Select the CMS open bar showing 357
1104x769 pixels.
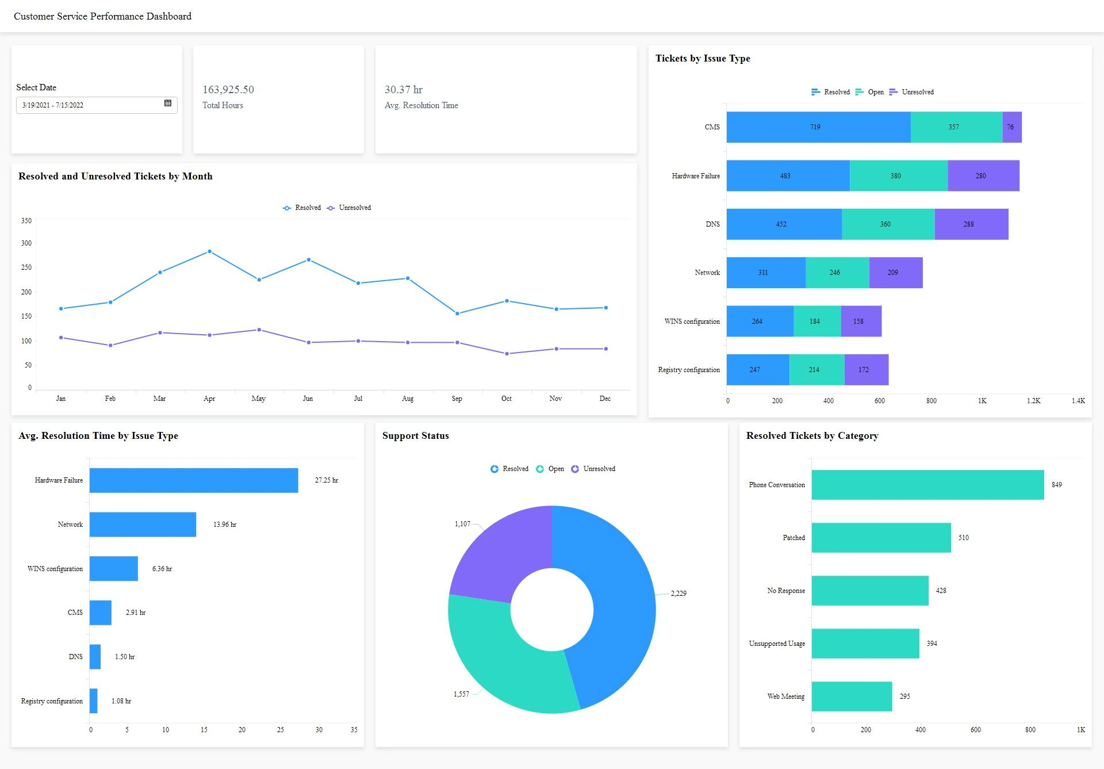pos(956,127)
